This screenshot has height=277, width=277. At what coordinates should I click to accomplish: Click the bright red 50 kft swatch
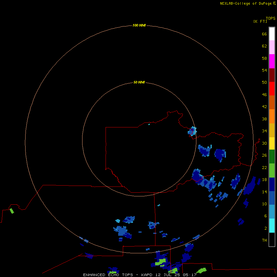[x=272, y=89]
